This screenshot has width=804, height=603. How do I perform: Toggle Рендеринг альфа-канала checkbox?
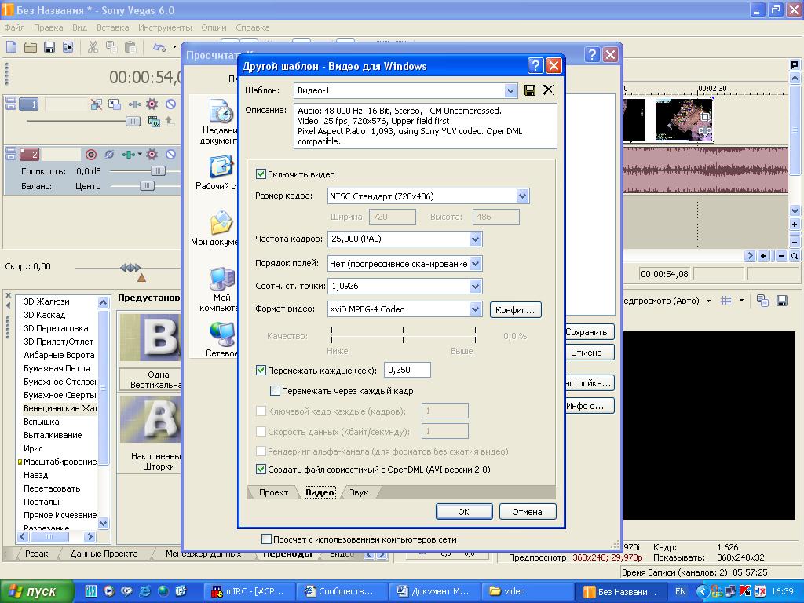click(x=261, y=451)
